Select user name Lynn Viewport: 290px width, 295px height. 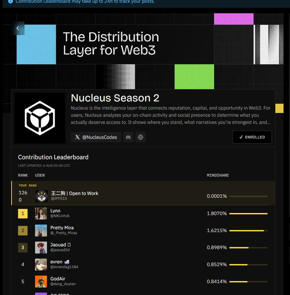(56, 211)
